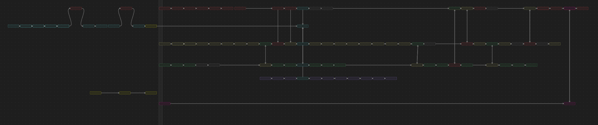This screenshot has height=125, width=598.
Task: Select the magenta node ending the bottom long connection
Action: pos(570,104)
